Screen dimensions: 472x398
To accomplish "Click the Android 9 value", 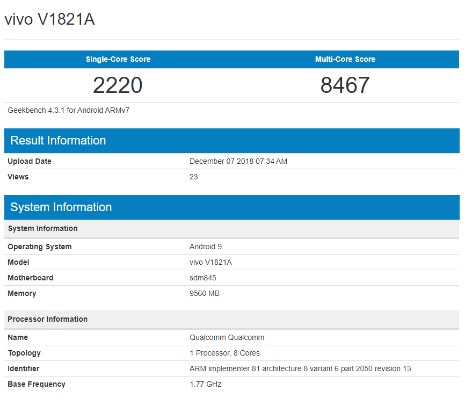I will [206, 247].
